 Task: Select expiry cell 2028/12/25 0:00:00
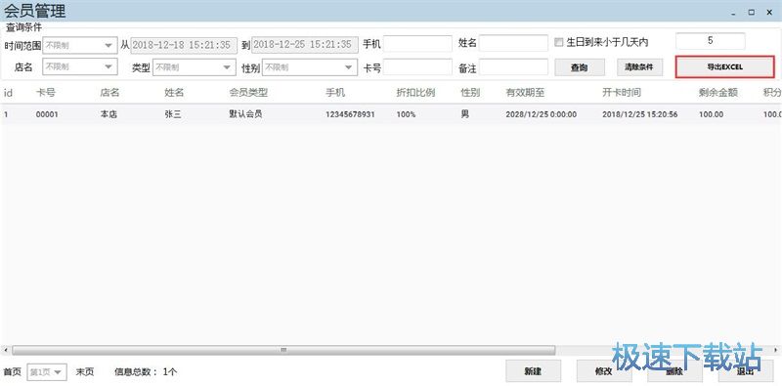click(542, 114)
